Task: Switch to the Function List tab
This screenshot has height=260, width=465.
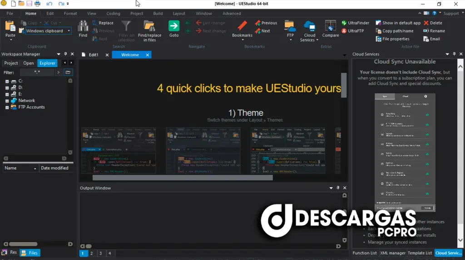Action: click(365, 253)
